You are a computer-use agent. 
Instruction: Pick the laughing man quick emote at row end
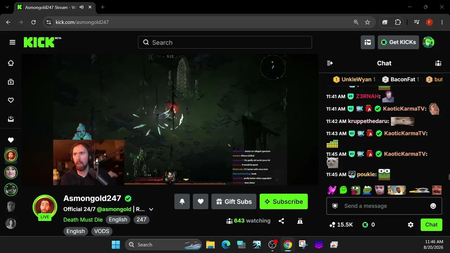437,190
